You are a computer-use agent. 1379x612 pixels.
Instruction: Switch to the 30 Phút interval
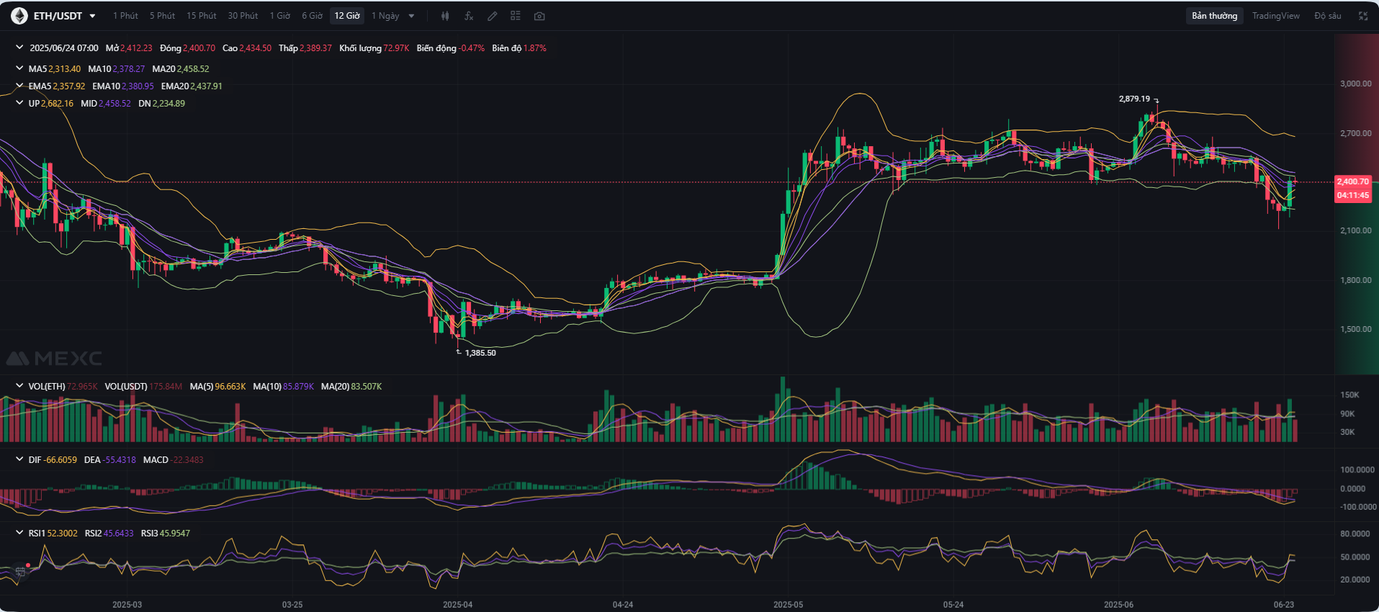[243, 16]
